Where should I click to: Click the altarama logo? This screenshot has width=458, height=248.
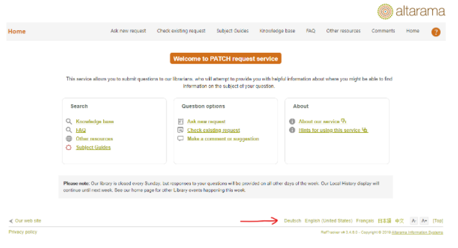click(x=411, y=12)
